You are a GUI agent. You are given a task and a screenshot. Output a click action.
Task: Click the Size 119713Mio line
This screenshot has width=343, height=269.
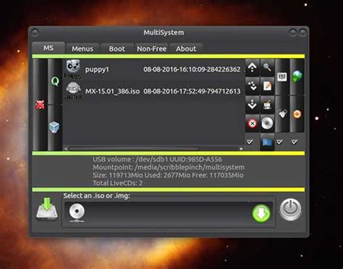[x=168, y=175]
